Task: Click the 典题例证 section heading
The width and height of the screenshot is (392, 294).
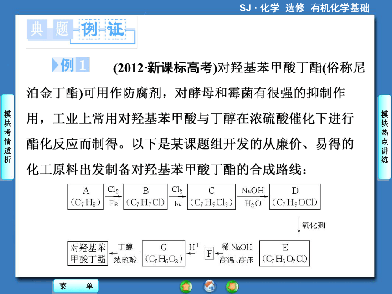Action: [x=81, y=31]
